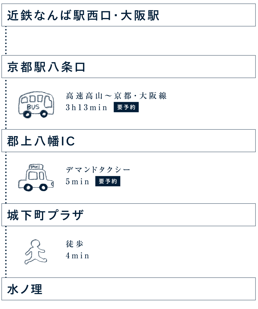Click the 高速高山〜京都・大阪線 route name
Image resolution: width=258 pixels, height=309 pixels.
pyautogui.click(x=116, y=96)
